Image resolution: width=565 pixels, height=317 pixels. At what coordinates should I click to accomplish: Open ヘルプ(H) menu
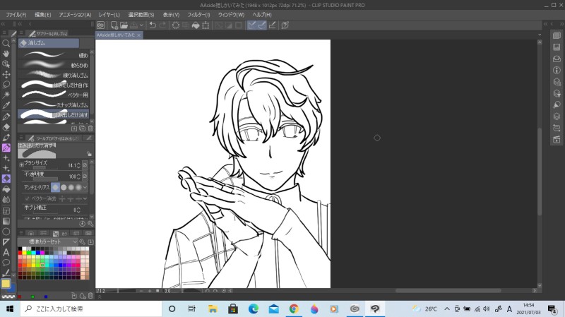[x=262, y=15]
